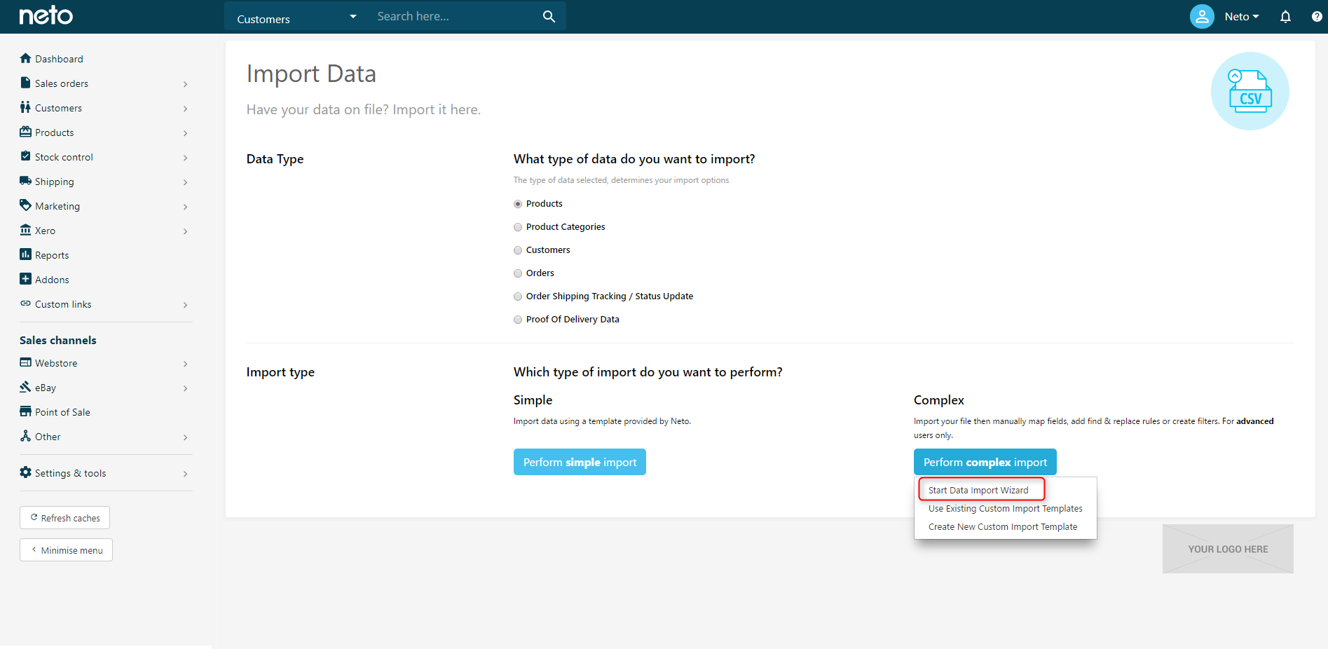The height and width of the screenshot is (649, 1328).
Task: Click the Point of Sale store icon
Action: [x=26, y=411]
